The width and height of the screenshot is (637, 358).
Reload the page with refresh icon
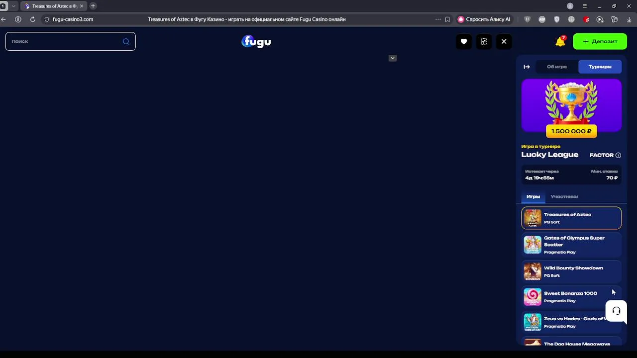[x=33, y=19]
